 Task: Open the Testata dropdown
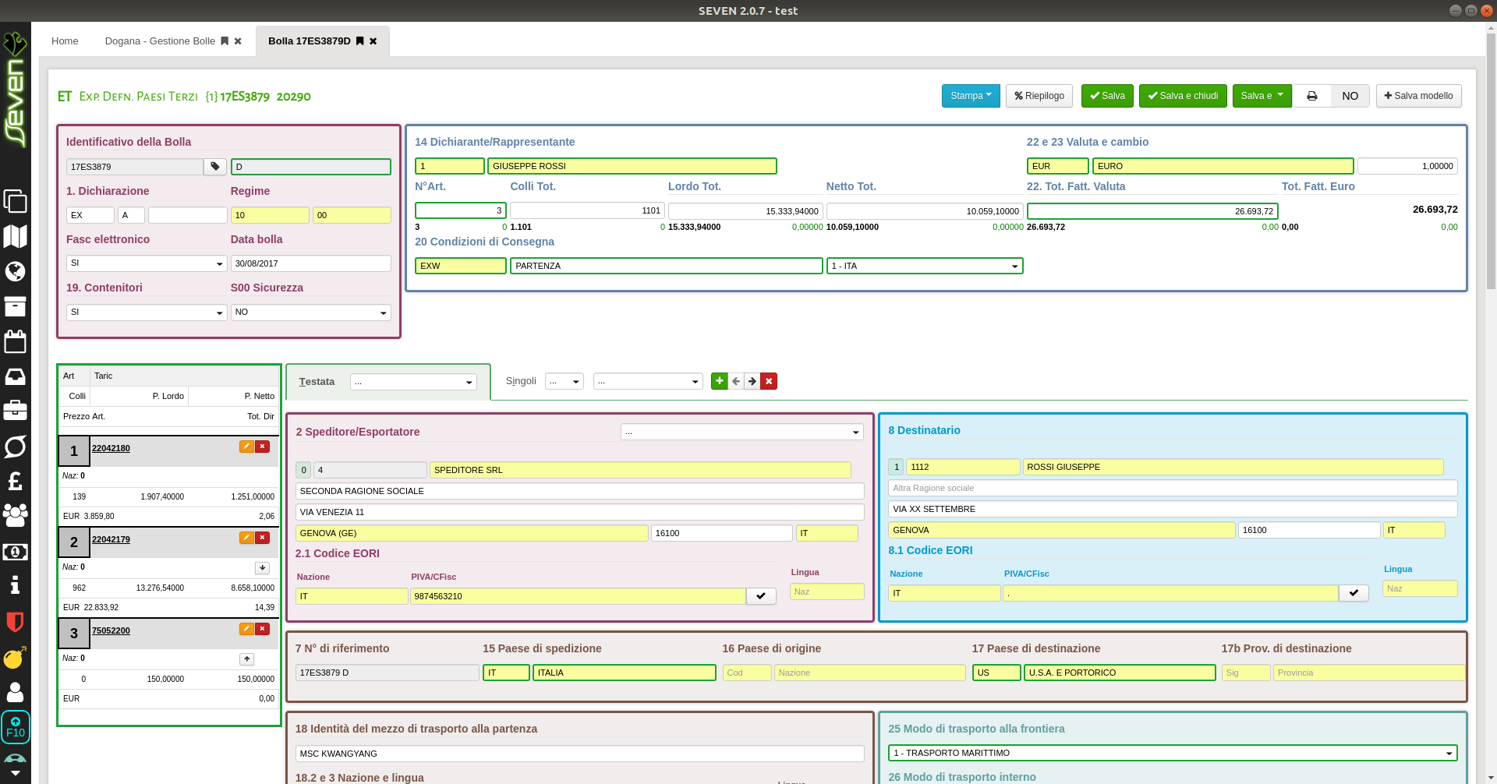(x=413, y=382)
